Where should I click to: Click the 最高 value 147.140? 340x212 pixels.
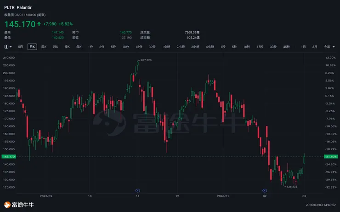click(x=58, y=33)
